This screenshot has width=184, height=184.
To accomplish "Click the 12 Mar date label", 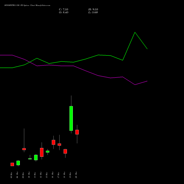I will point(41,175).
